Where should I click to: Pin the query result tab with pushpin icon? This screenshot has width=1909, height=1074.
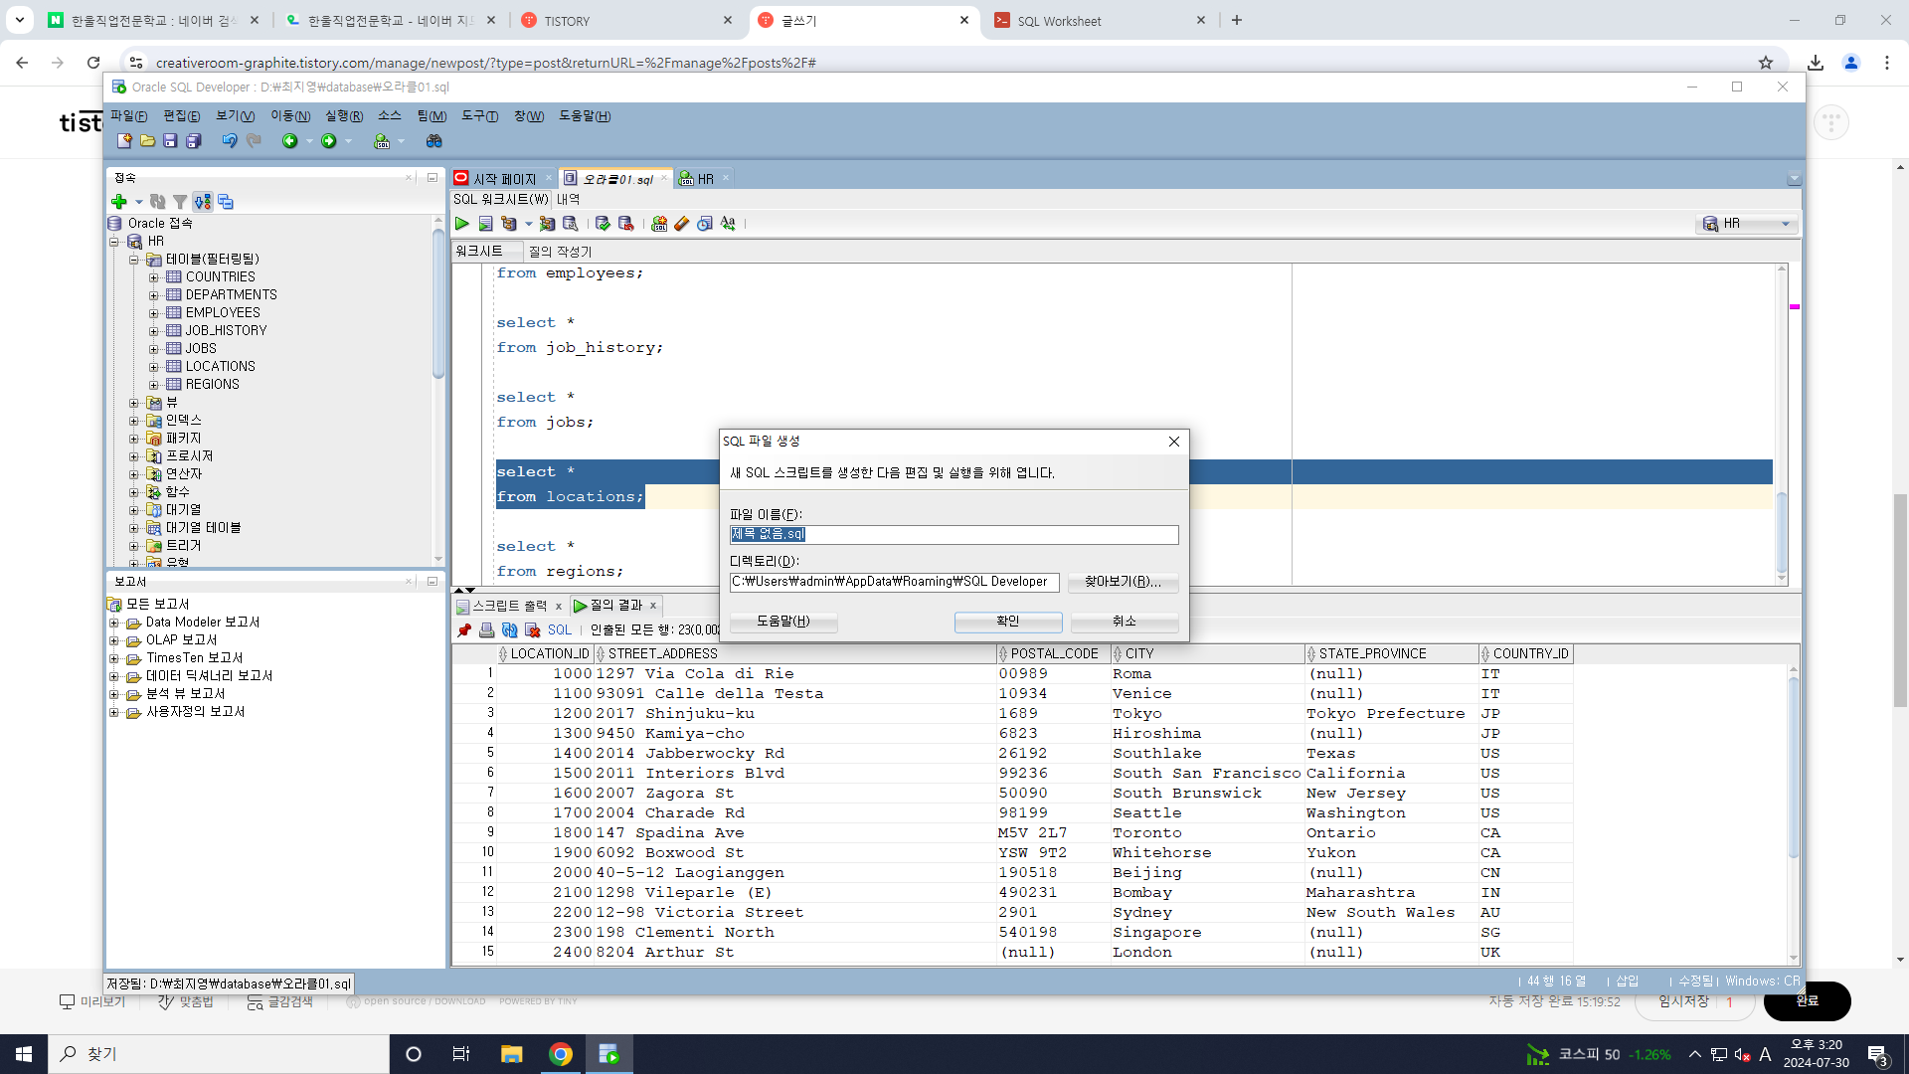click(x=464, y=630)
